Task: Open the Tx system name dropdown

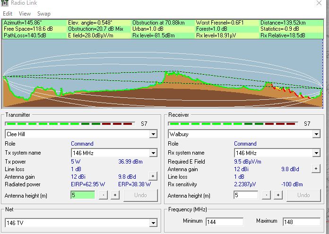Action: (x=153, y=153)
